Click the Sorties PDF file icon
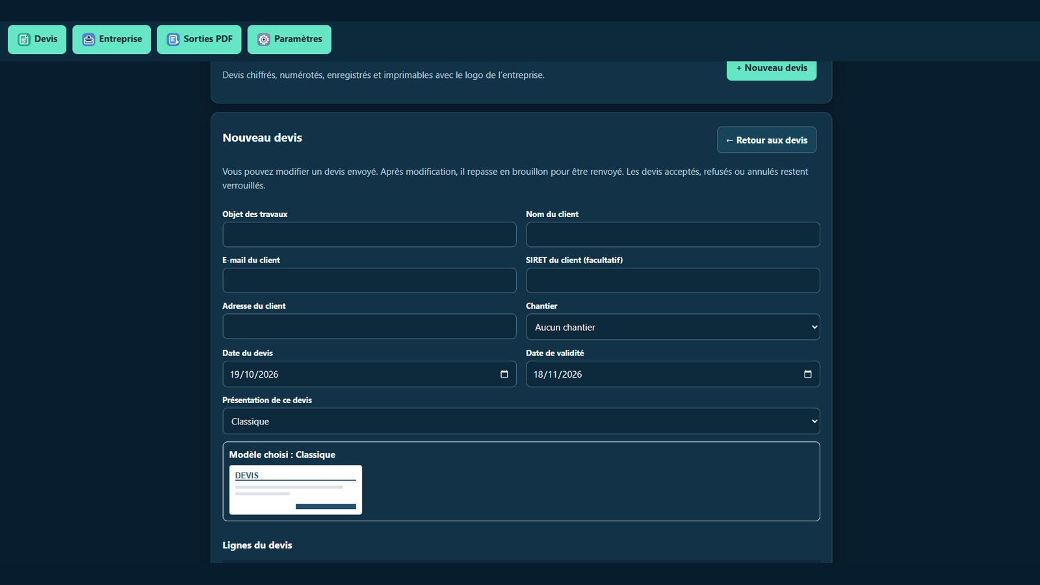 173,40
